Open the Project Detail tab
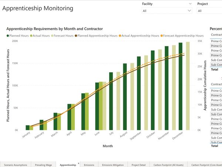 (139, 164)
